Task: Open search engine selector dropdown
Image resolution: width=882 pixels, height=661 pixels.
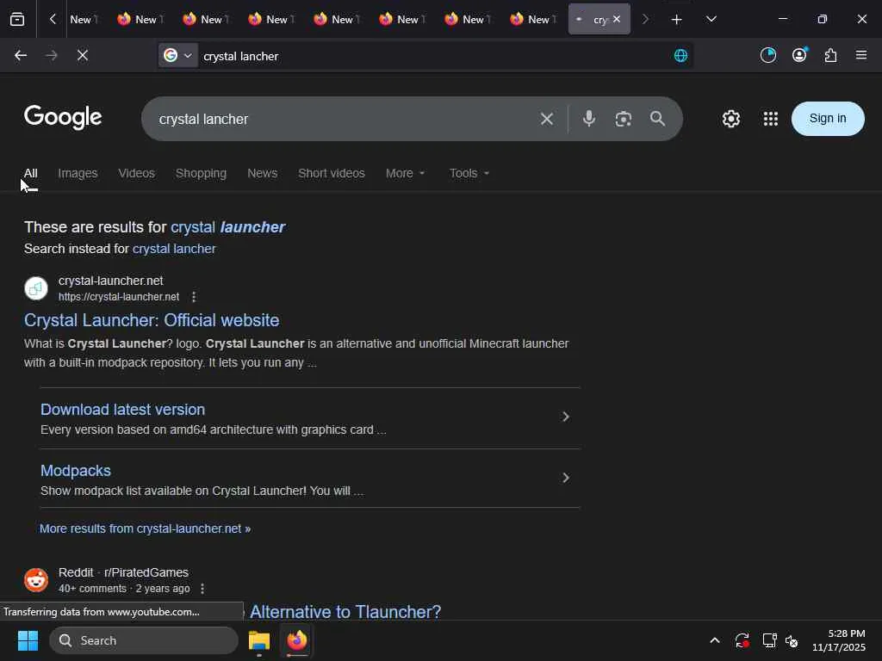Action: pos(177,56)
